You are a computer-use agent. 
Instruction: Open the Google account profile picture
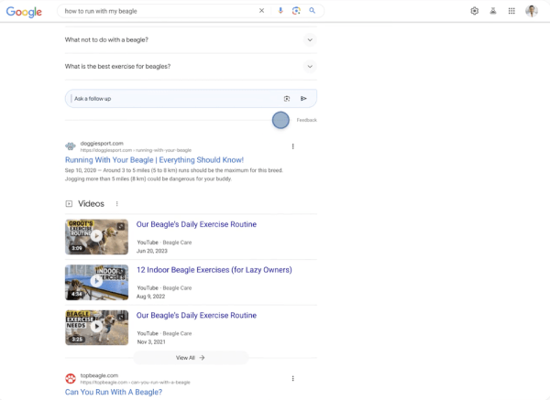533,11
